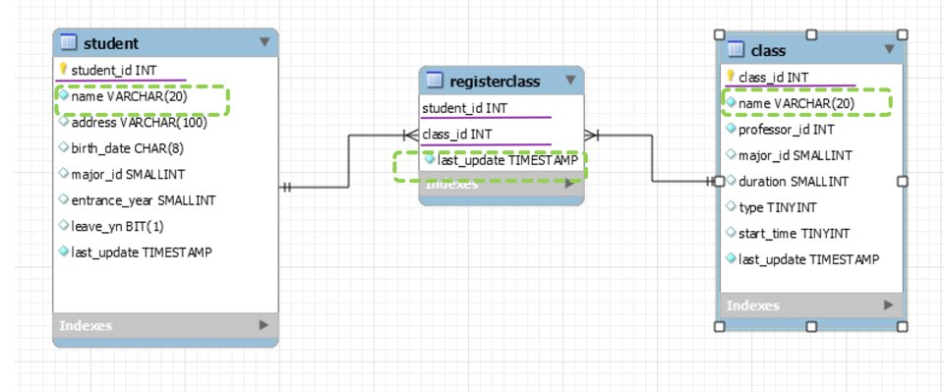Select last_update TIMESTAMP in registerclass table
The height and width of the screenshot is (392, 944).
point(507,160)
